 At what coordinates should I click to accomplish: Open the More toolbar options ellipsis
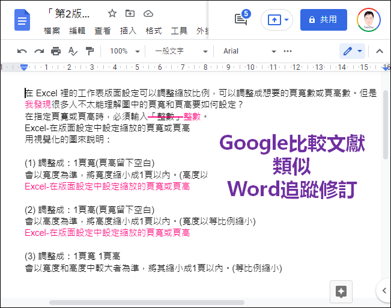288,51
